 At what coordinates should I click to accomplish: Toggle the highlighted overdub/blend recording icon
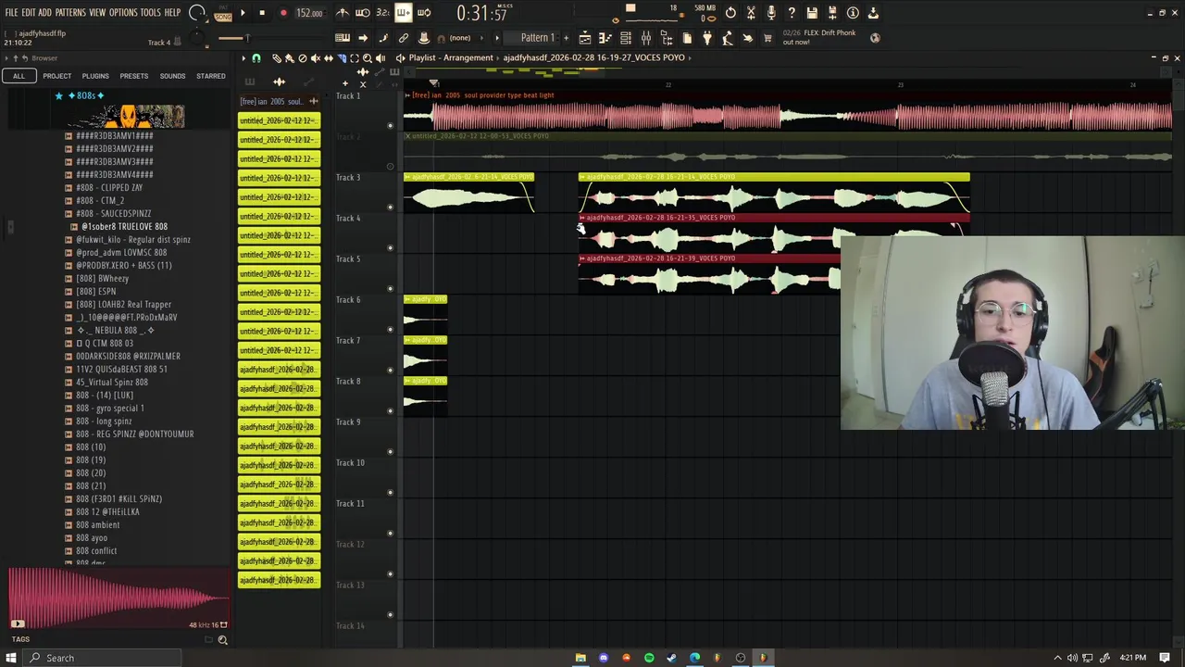pos(404,13)
